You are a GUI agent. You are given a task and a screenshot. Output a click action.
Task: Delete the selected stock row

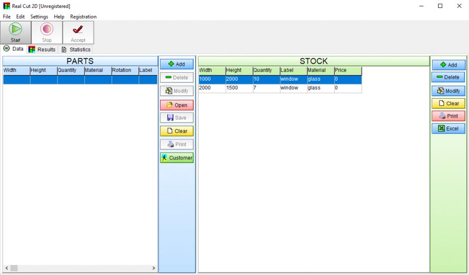click(448, 77)
